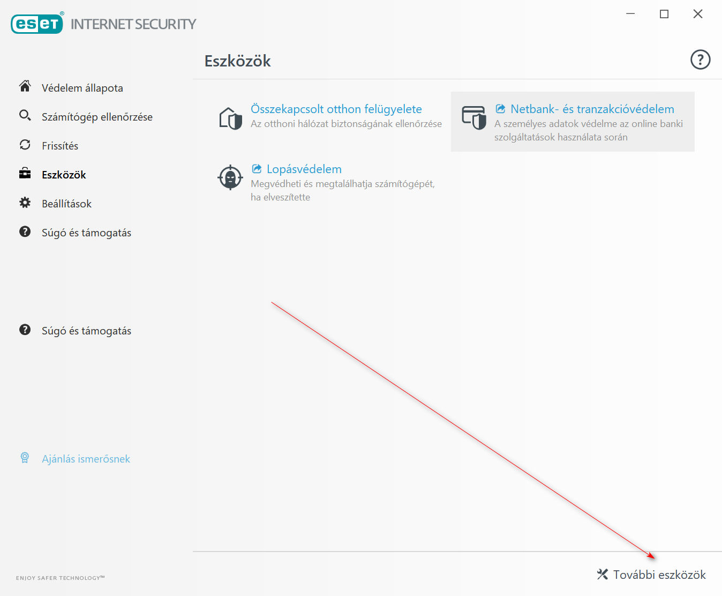Click the refresh icon next to Frissítés

(x=25, y=145)
